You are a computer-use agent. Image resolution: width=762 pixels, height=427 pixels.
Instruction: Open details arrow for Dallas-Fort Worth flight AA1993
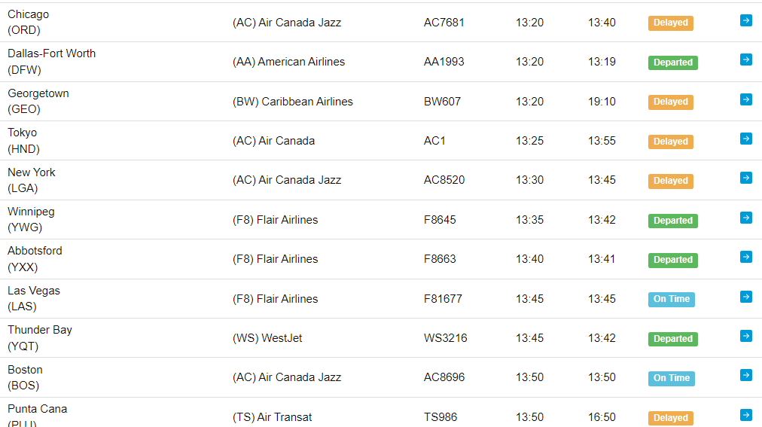746,59
